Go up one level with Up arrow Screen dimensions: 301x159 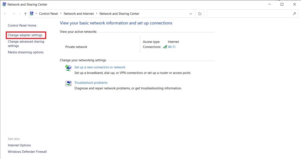click(25, 14)
